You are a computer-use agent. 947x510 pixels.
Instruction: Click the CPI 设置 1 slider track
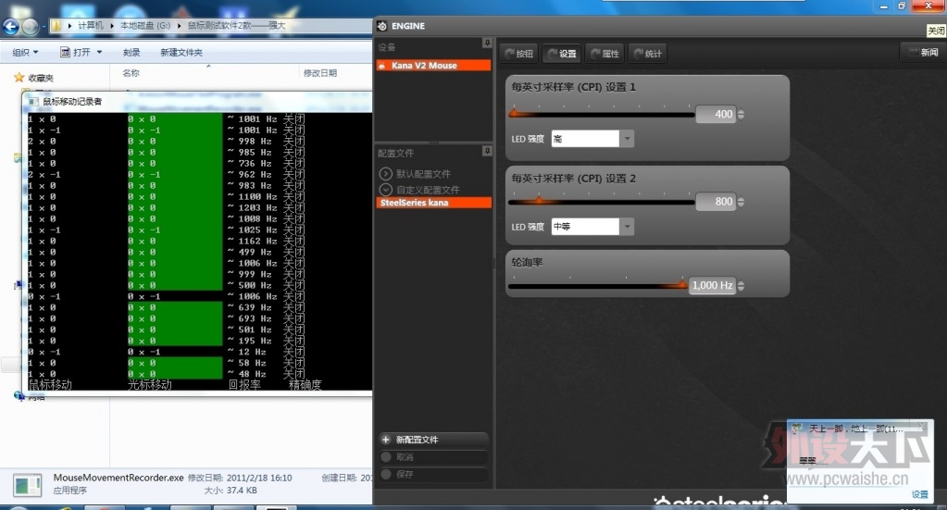click(x=602, y=114)
